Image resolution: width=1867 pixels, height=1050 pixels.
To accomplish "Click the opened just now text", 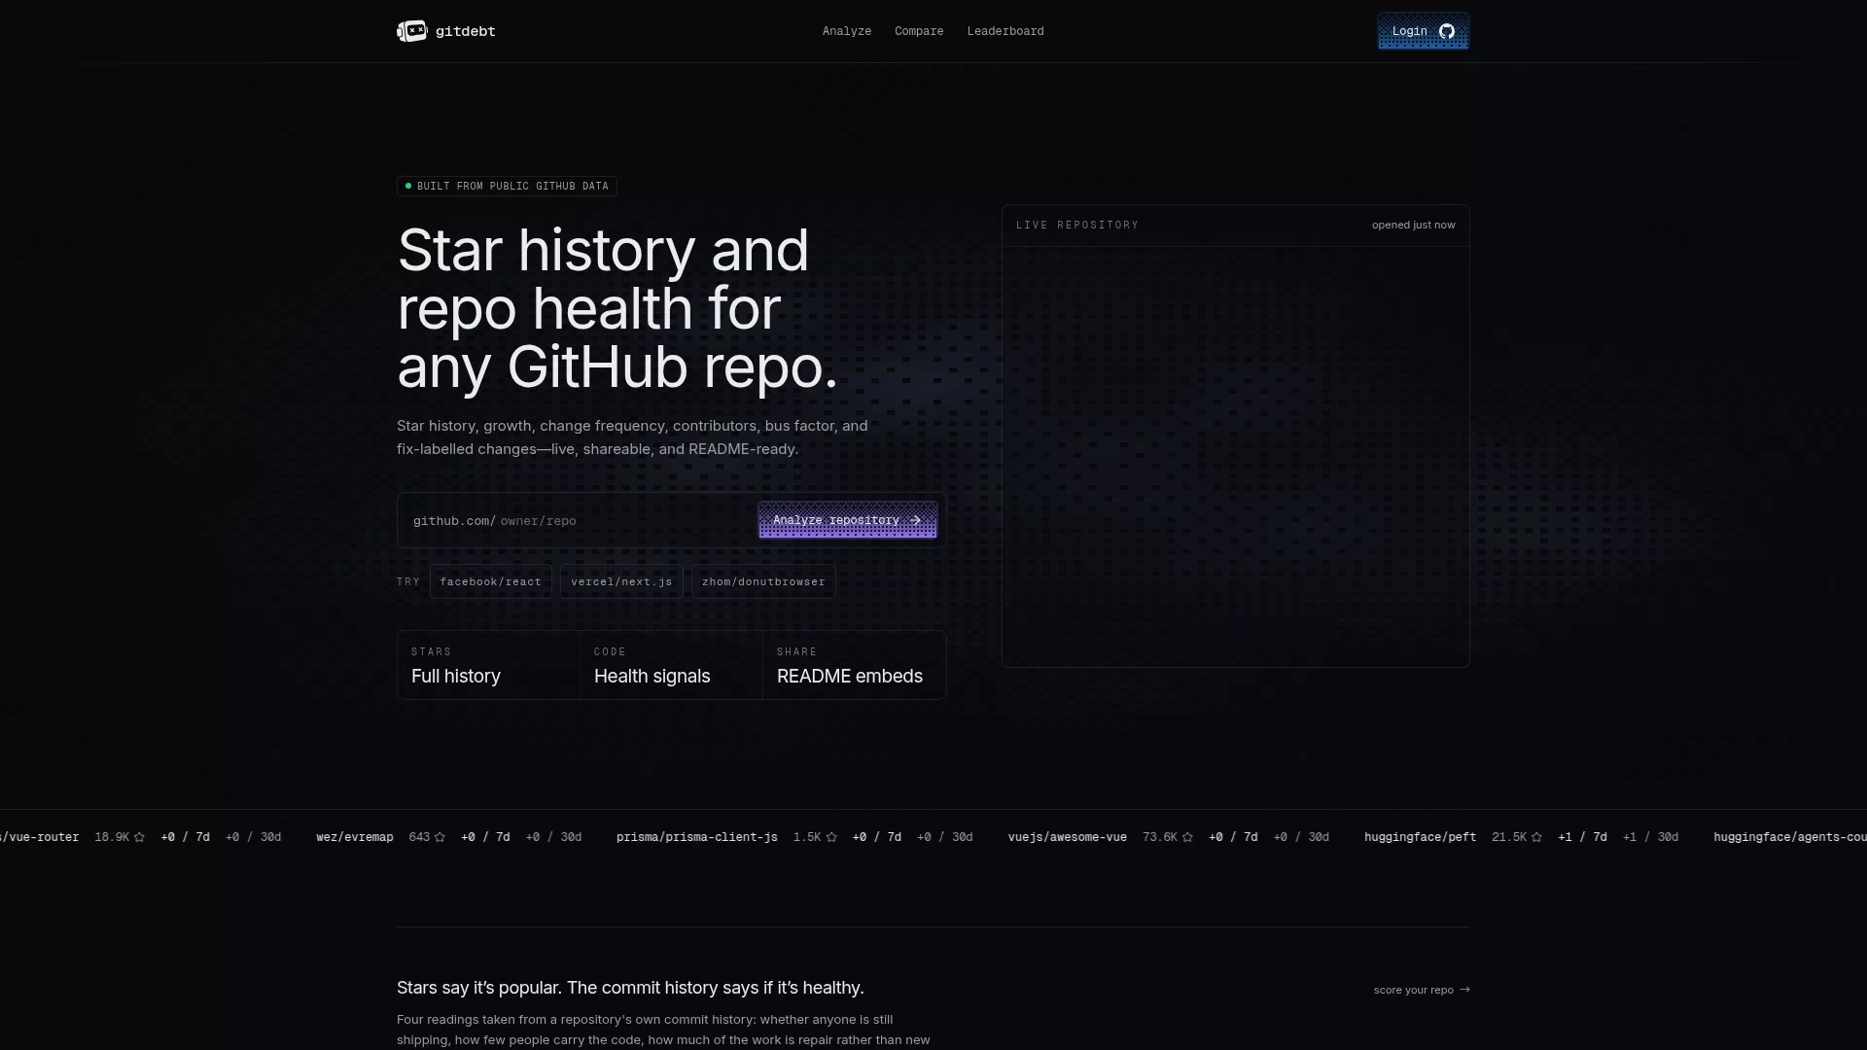I will point(1414,225).
